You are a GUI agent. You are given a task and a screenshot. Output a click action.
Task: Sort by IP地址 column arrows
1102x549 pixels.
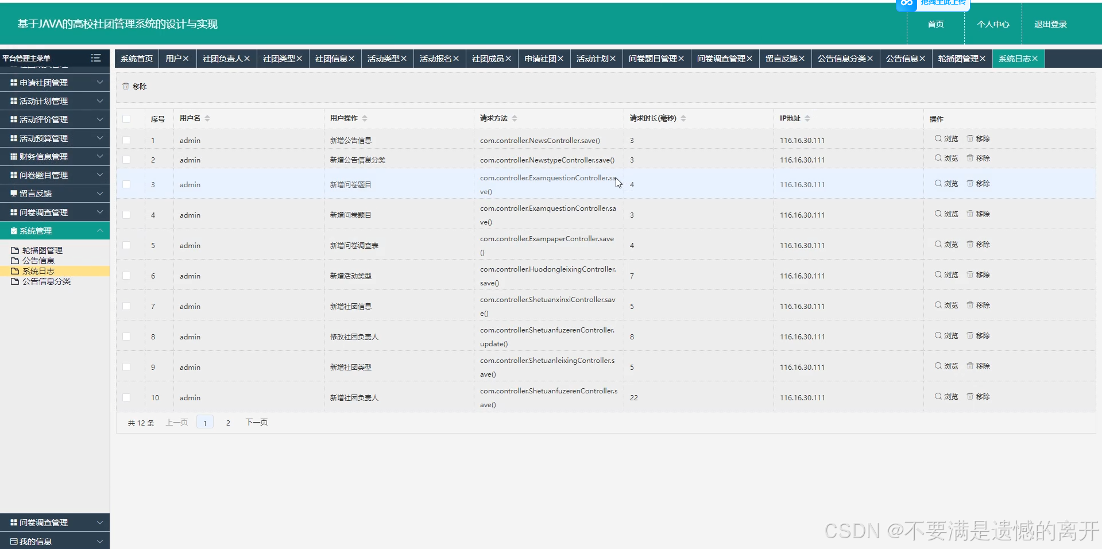click(807, 118)
